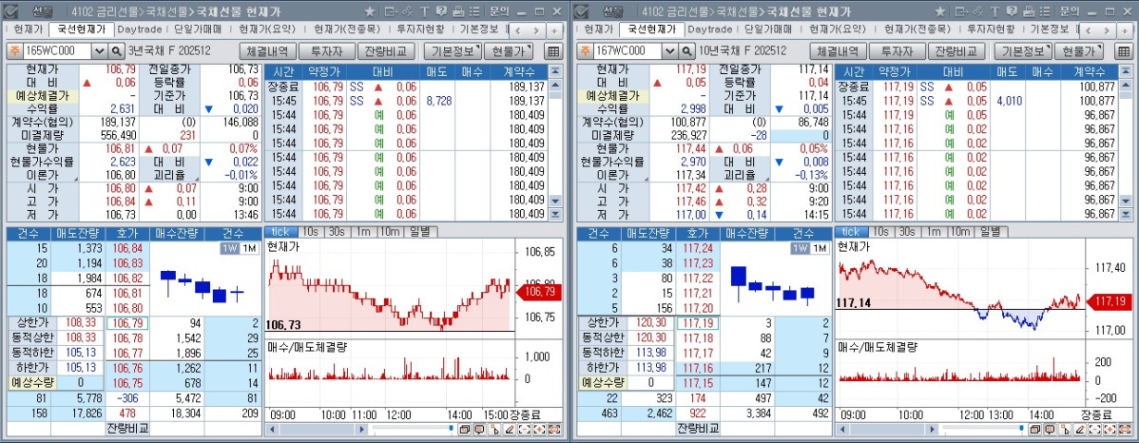The height and width of the screenshot is (443, 1139).
Task: Click the list menu icon in left window title bar
Action: click(x=474, y=11)
